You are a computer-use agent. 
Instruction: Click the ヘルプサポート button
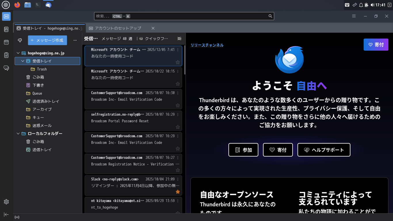(324, 150)
